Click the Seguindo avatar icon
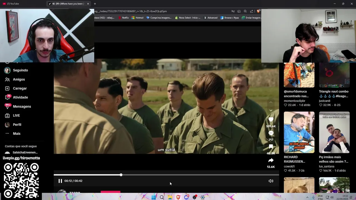The width and height of the screenshot is (356, 200). click(x=8, y=70)
